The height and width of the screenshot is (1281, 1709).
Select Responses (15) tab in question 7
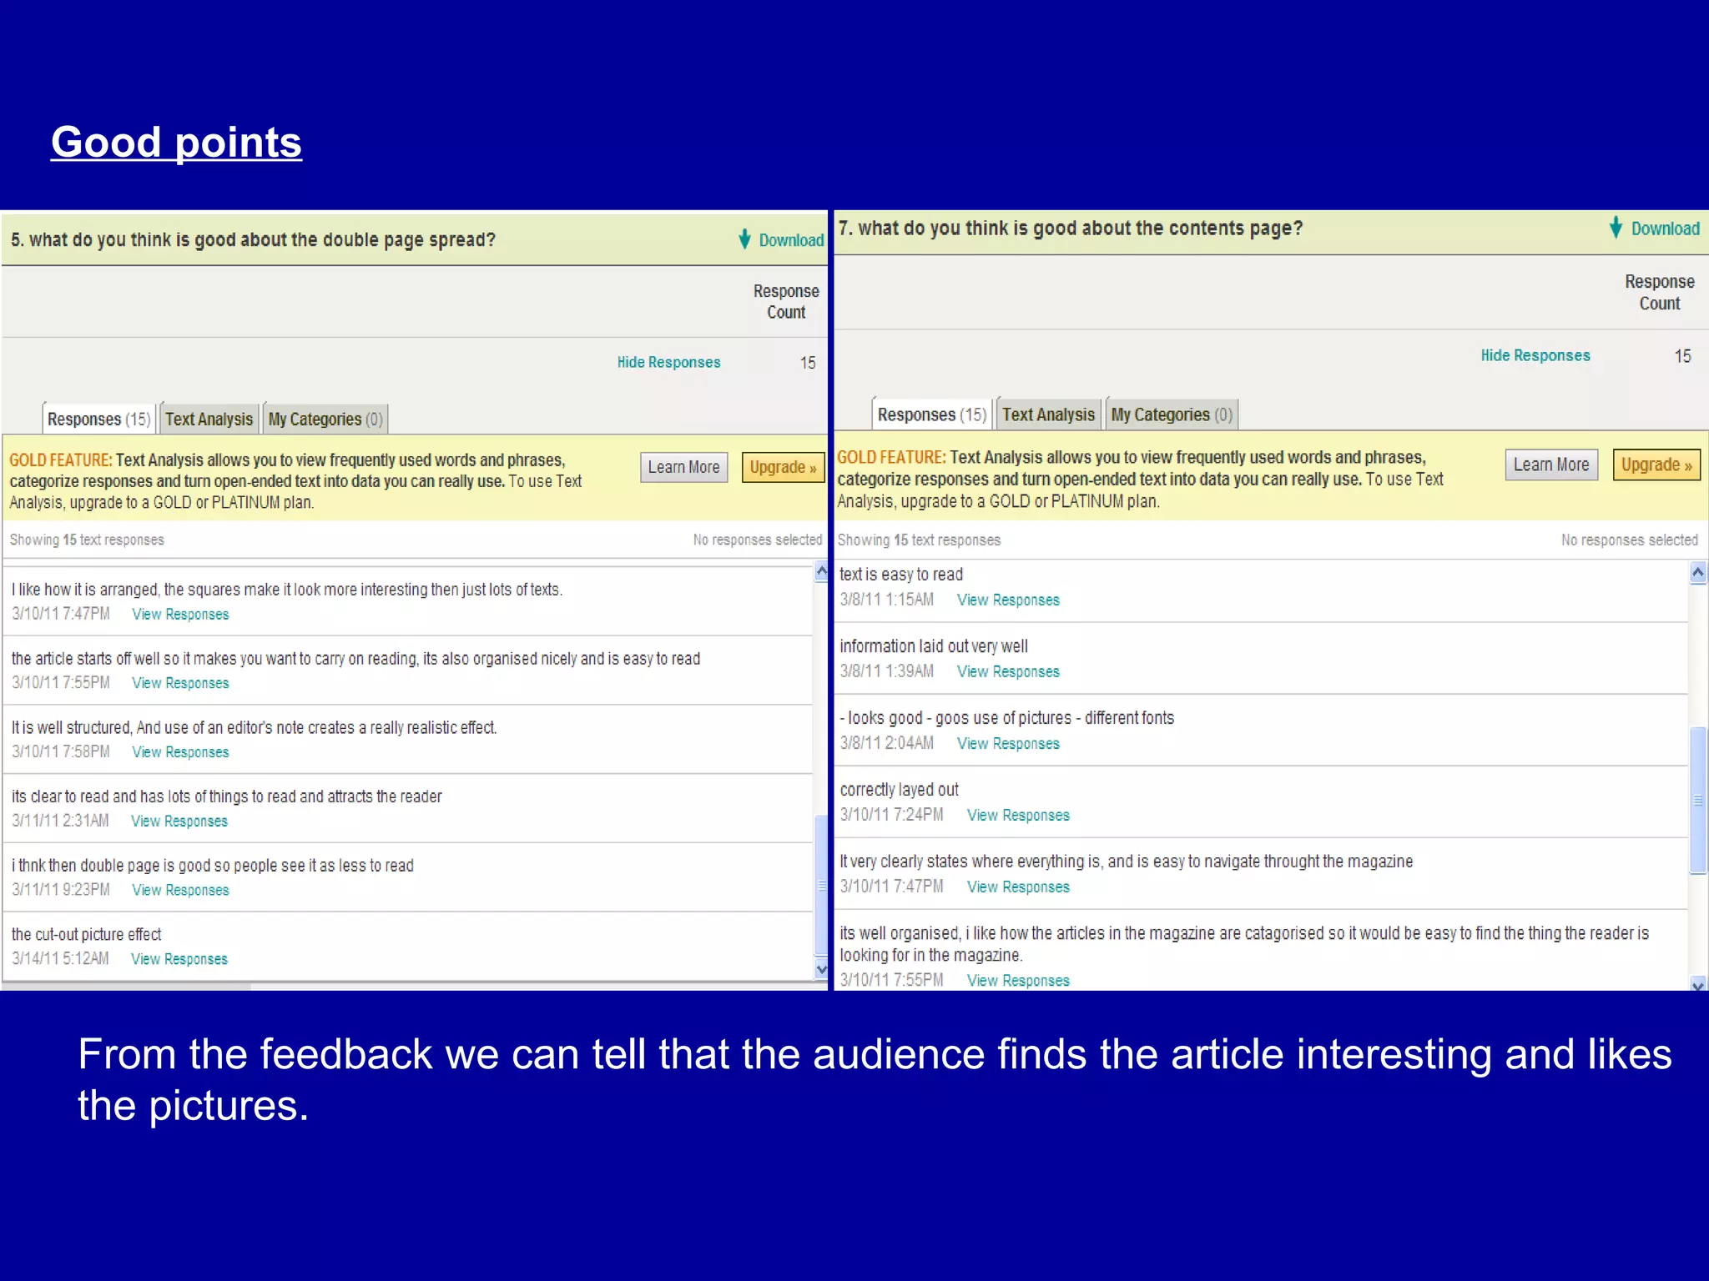[x=932, y=414]
